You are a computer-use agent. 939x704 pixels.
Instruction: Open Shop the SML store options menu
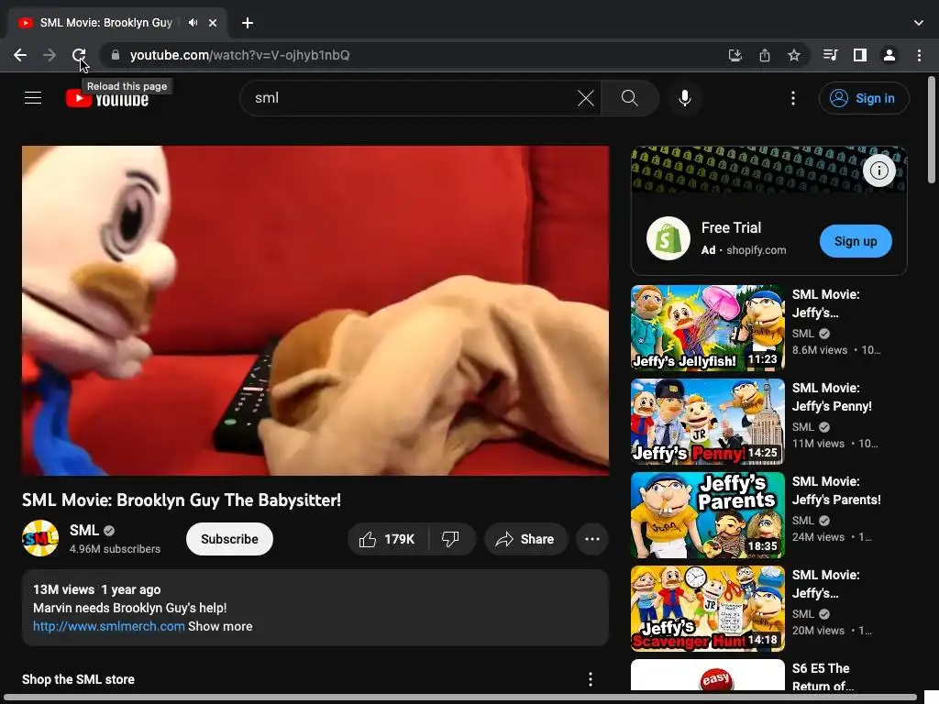click(x=591, y=679)
